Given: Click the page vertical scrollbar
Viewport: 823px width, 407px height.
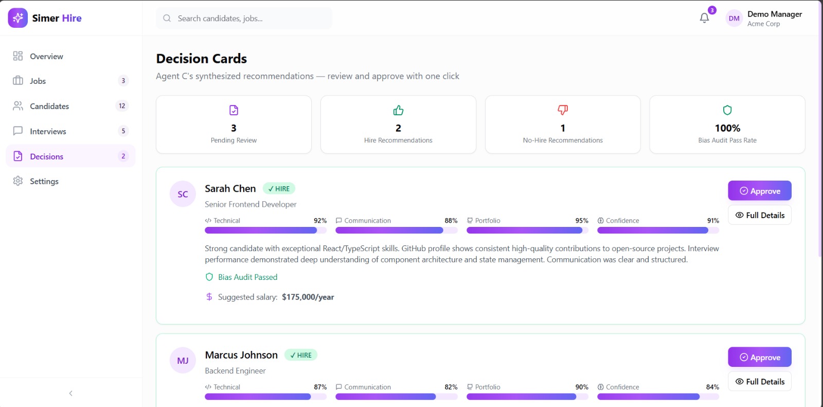Looking at the screenshot, I should [x=820, y=129].
